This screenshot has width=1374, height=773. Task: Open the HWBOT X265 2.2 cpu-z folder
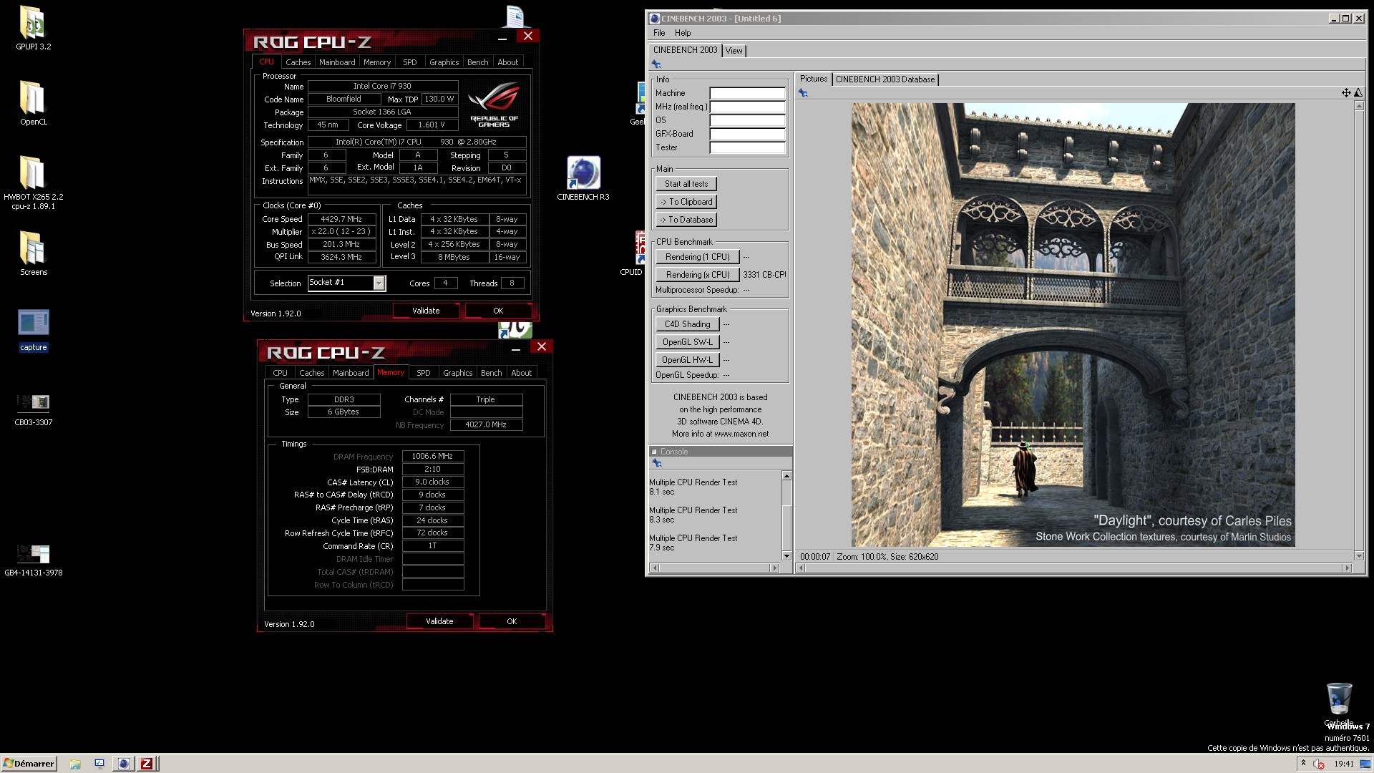[33, 183]
